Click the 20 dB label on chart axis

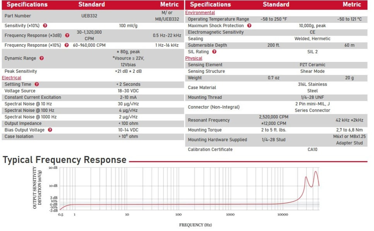[x=53, y=168]
